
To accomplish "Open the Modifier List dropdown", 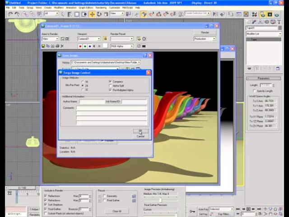I will (x=264, y=34).
